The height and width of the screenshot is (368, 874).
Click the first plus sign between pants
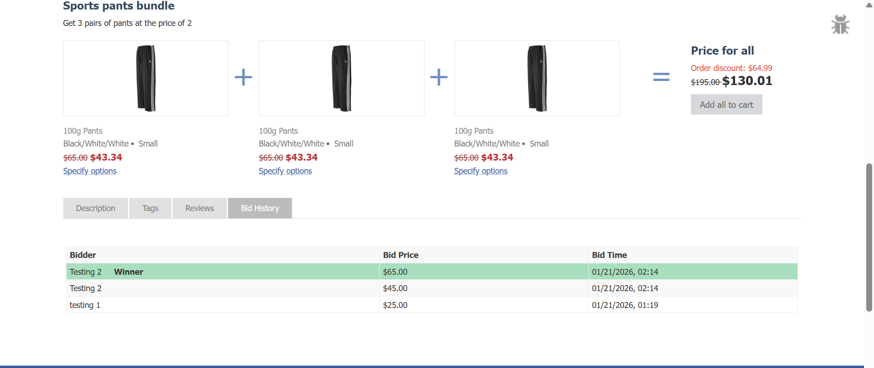(x=243, y=77)
